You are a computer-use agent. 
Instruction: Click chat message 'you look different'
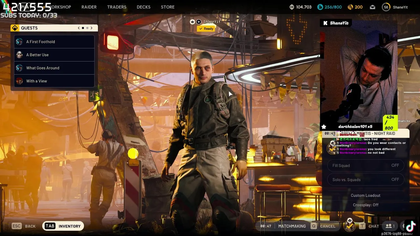click(367, 149)
